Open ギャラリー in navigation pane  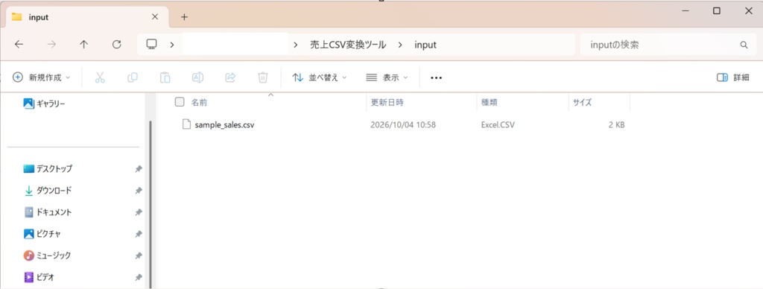click(x=44, y=104)
